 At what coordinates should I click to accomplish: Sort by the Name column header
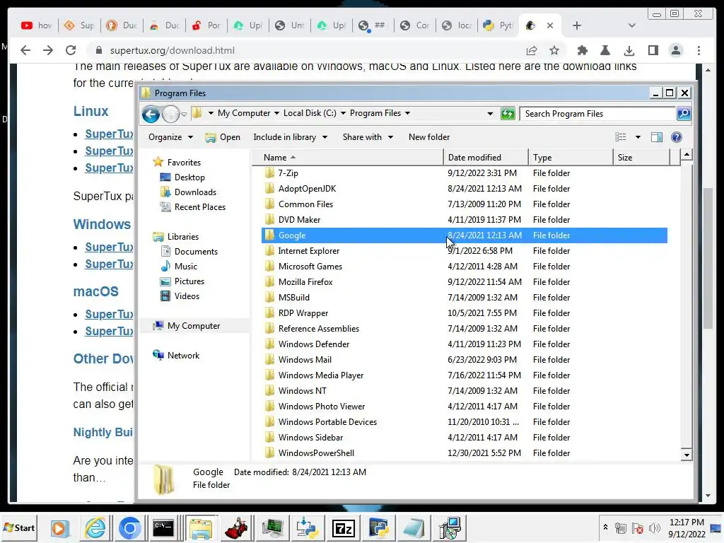[x=348, y=158]
